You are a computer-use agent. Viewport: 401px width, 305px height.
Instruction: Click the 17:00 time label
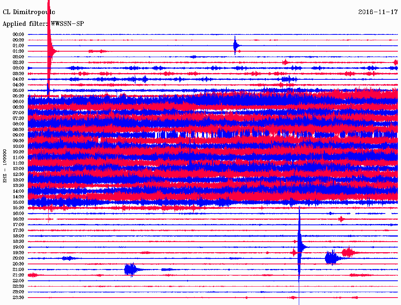coord(18,225)
